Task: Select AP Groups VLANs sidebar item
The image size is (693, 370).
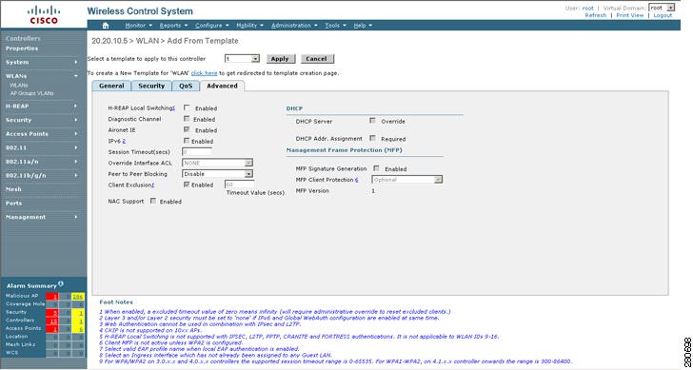Action: pos(31,93)
